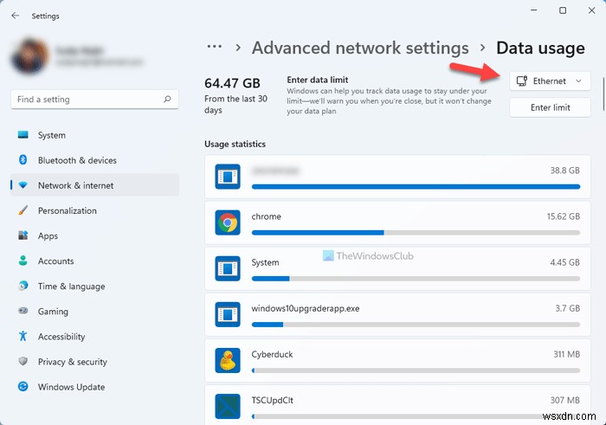The image size is (606, 425).
Task: Click the app icon beside 38.8 GB
Action: pos(228,177)
